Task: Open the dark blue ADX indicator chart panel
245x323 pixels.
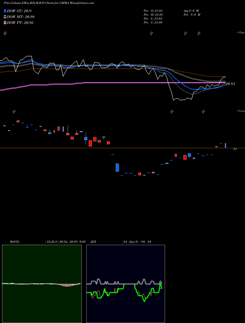Action: (125, 284)
